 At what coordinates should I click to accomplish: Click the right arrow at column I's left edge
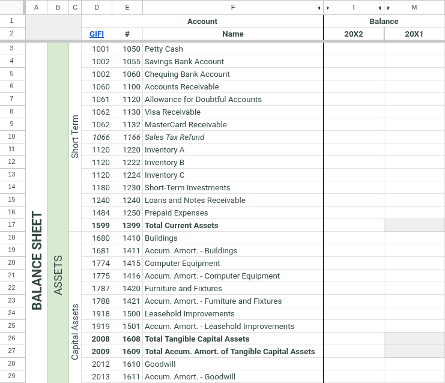pos(328,8)
